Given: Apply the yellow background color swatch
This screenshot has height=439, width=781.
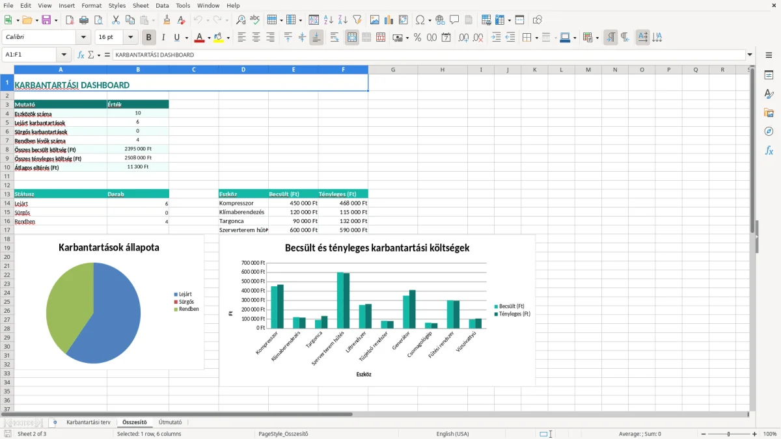Looking at the screenshot, I should 219,38.
